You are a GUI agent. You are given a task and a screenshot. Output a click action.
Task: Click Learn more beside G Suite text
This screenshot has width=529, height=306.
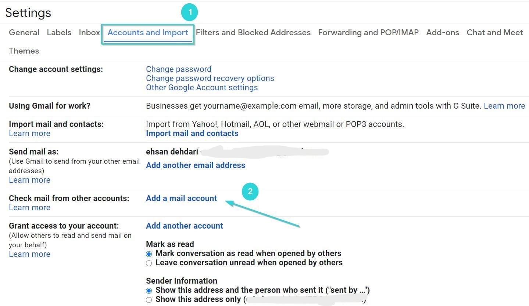504,106
